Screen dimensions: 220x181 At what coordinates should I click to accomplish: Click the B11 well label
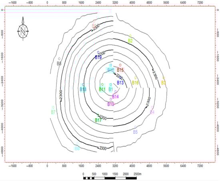coord(102,90)
